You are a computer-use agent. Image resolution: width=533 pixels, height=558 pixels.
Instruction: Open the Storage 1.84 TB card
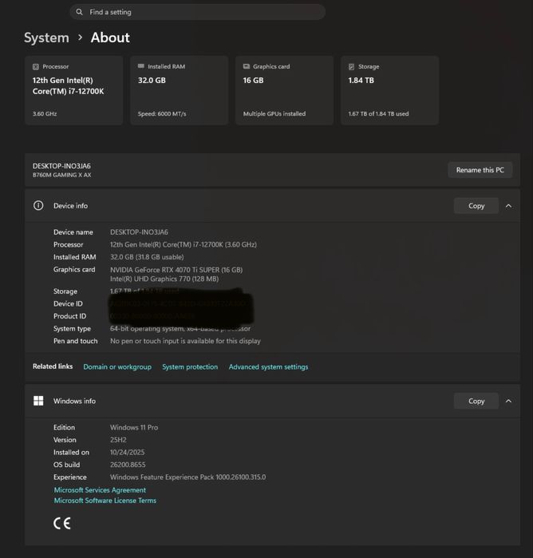coord(389,90)
